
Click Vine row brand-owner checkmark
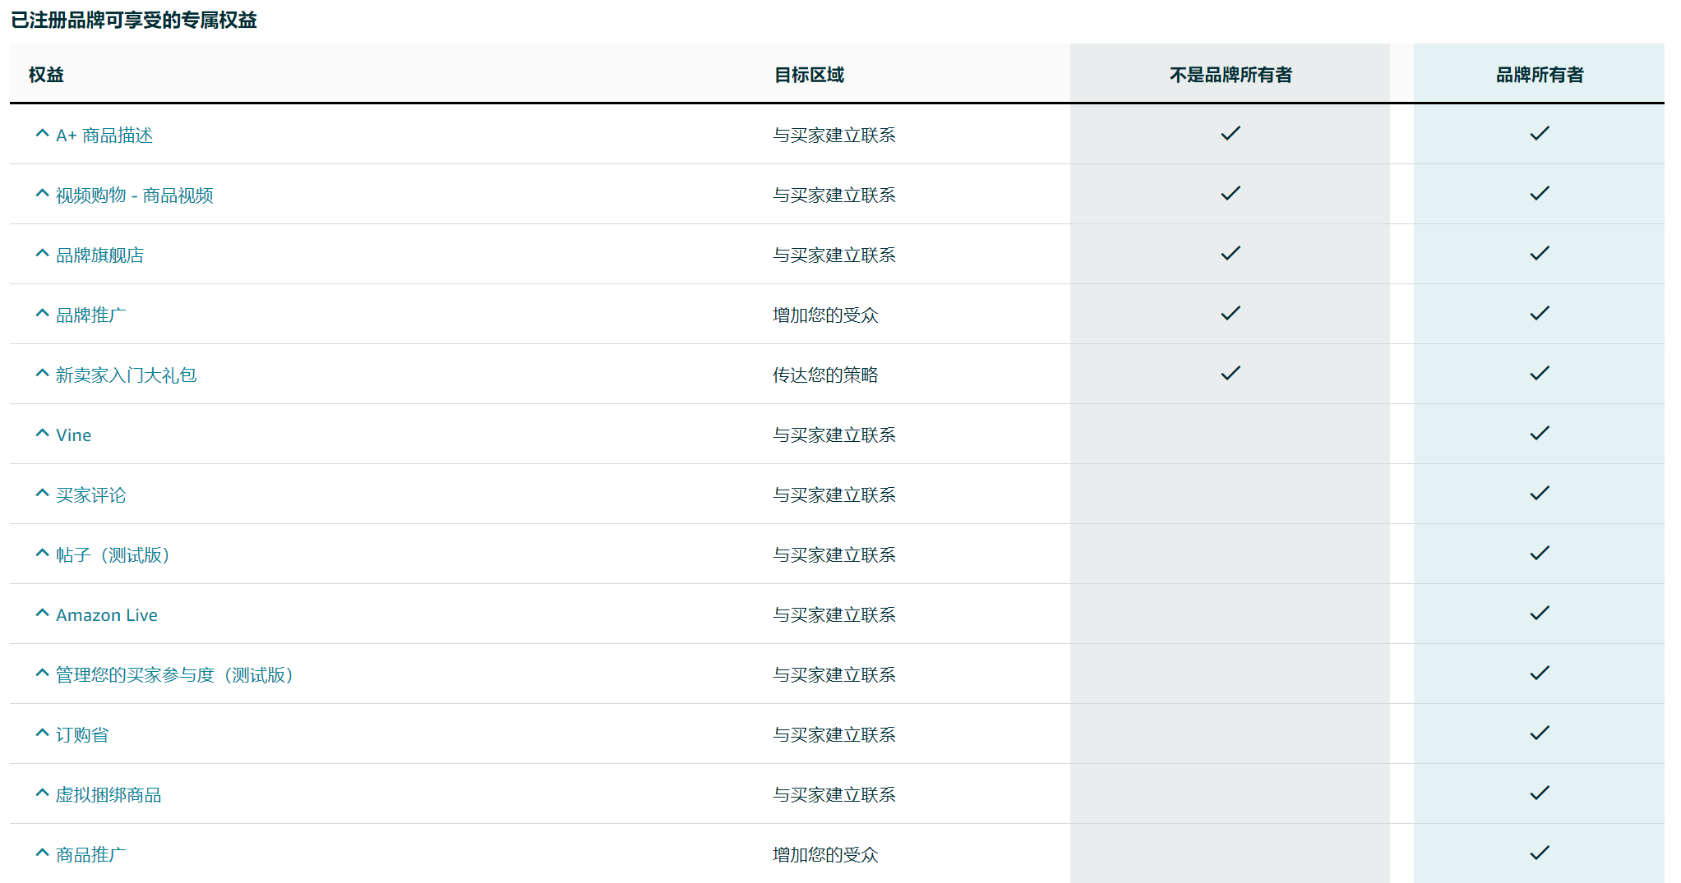click(1540, 433)
